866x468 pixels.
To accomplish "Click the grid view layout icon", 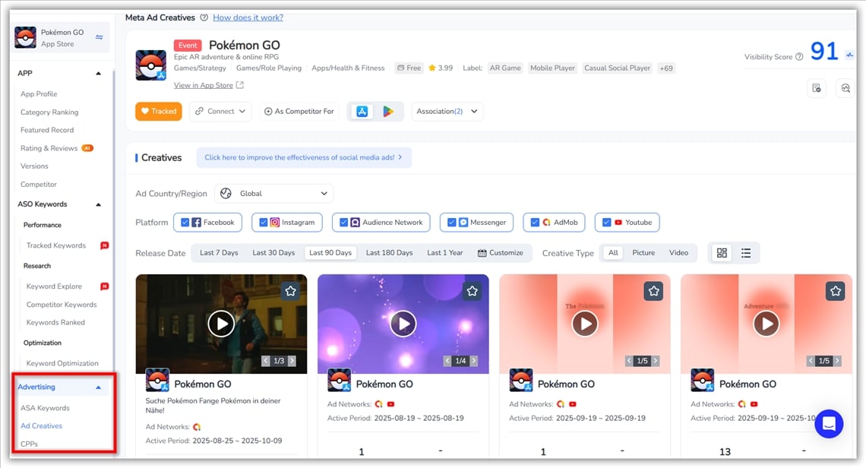I will tap(722, 253).
